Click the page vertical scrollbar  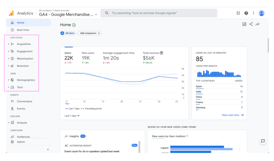tap(268, 45)
